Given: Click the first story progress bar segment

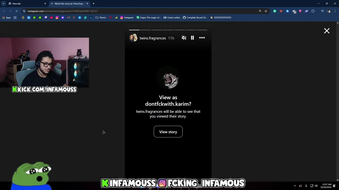Looking at the screenshot, I should click(134, 30).
